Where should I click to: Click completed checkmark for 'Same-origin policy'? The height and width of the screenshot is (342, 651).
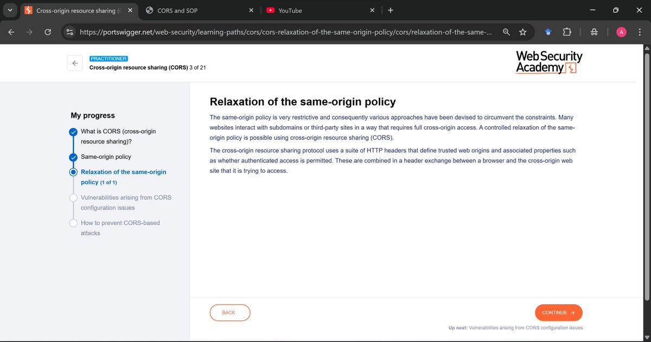click(x=73, y=157)
